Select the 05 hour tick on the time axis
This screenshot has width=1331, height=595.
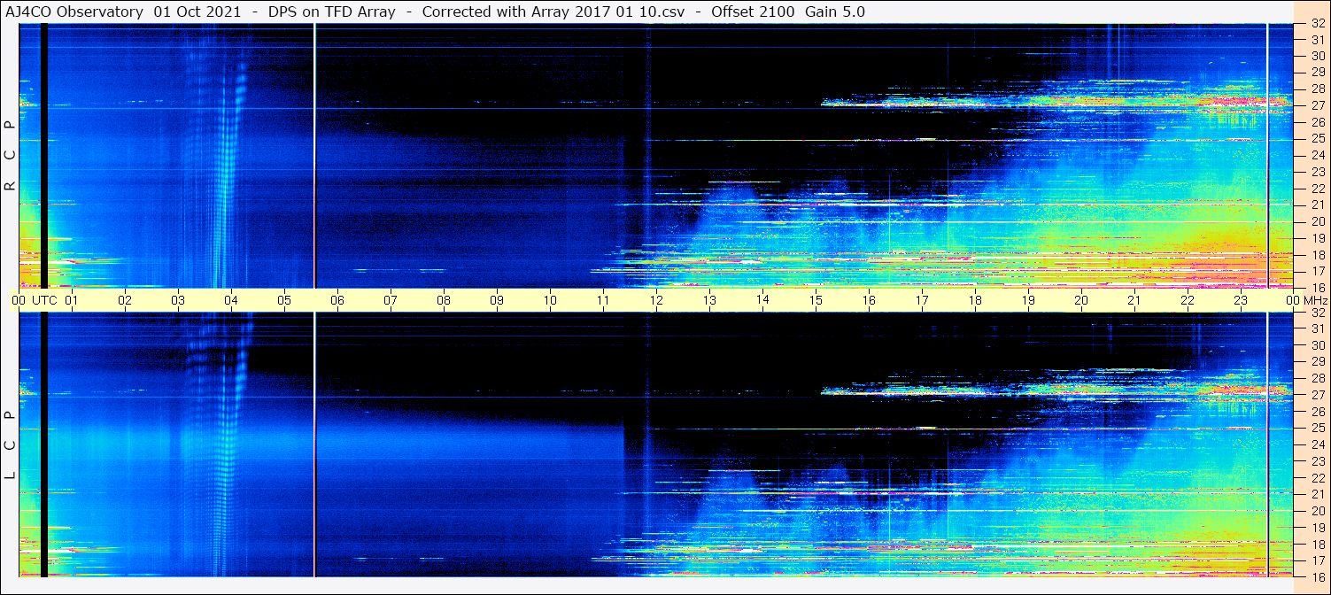[x=284, y=300]
